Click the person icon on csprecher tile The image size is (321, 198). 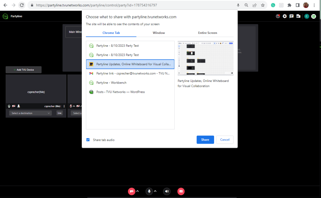[18, 106]
